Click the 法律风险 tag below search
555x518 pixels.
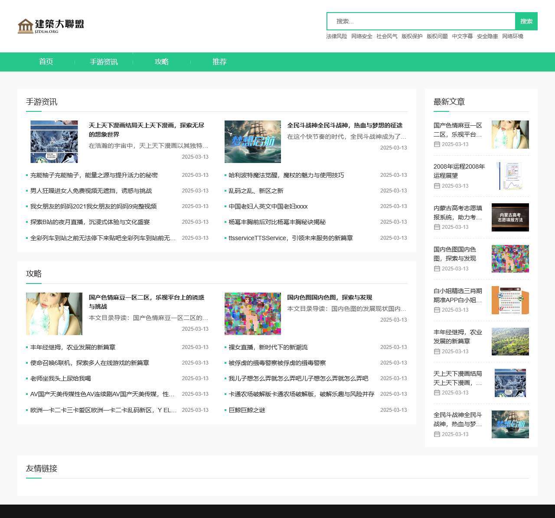[336, 36]
